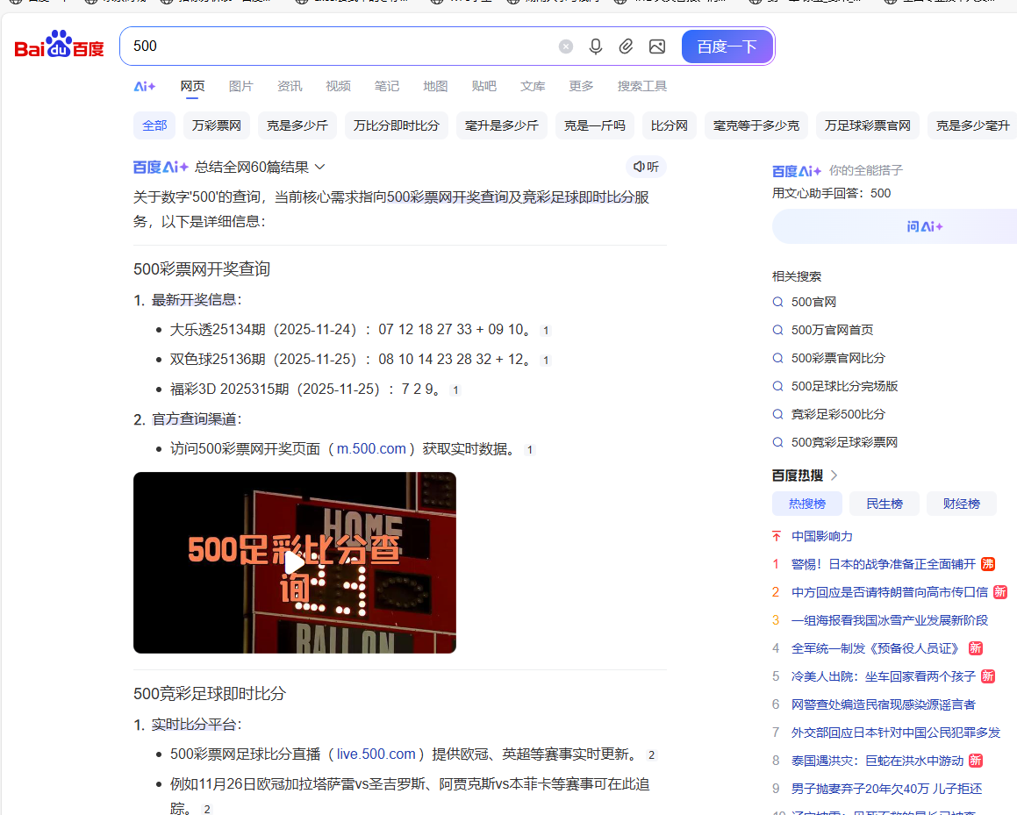Expand 百度热搜 with its arrow
Image resolution: width=1017 pixels, height=815 pixels.
[833, 475]
